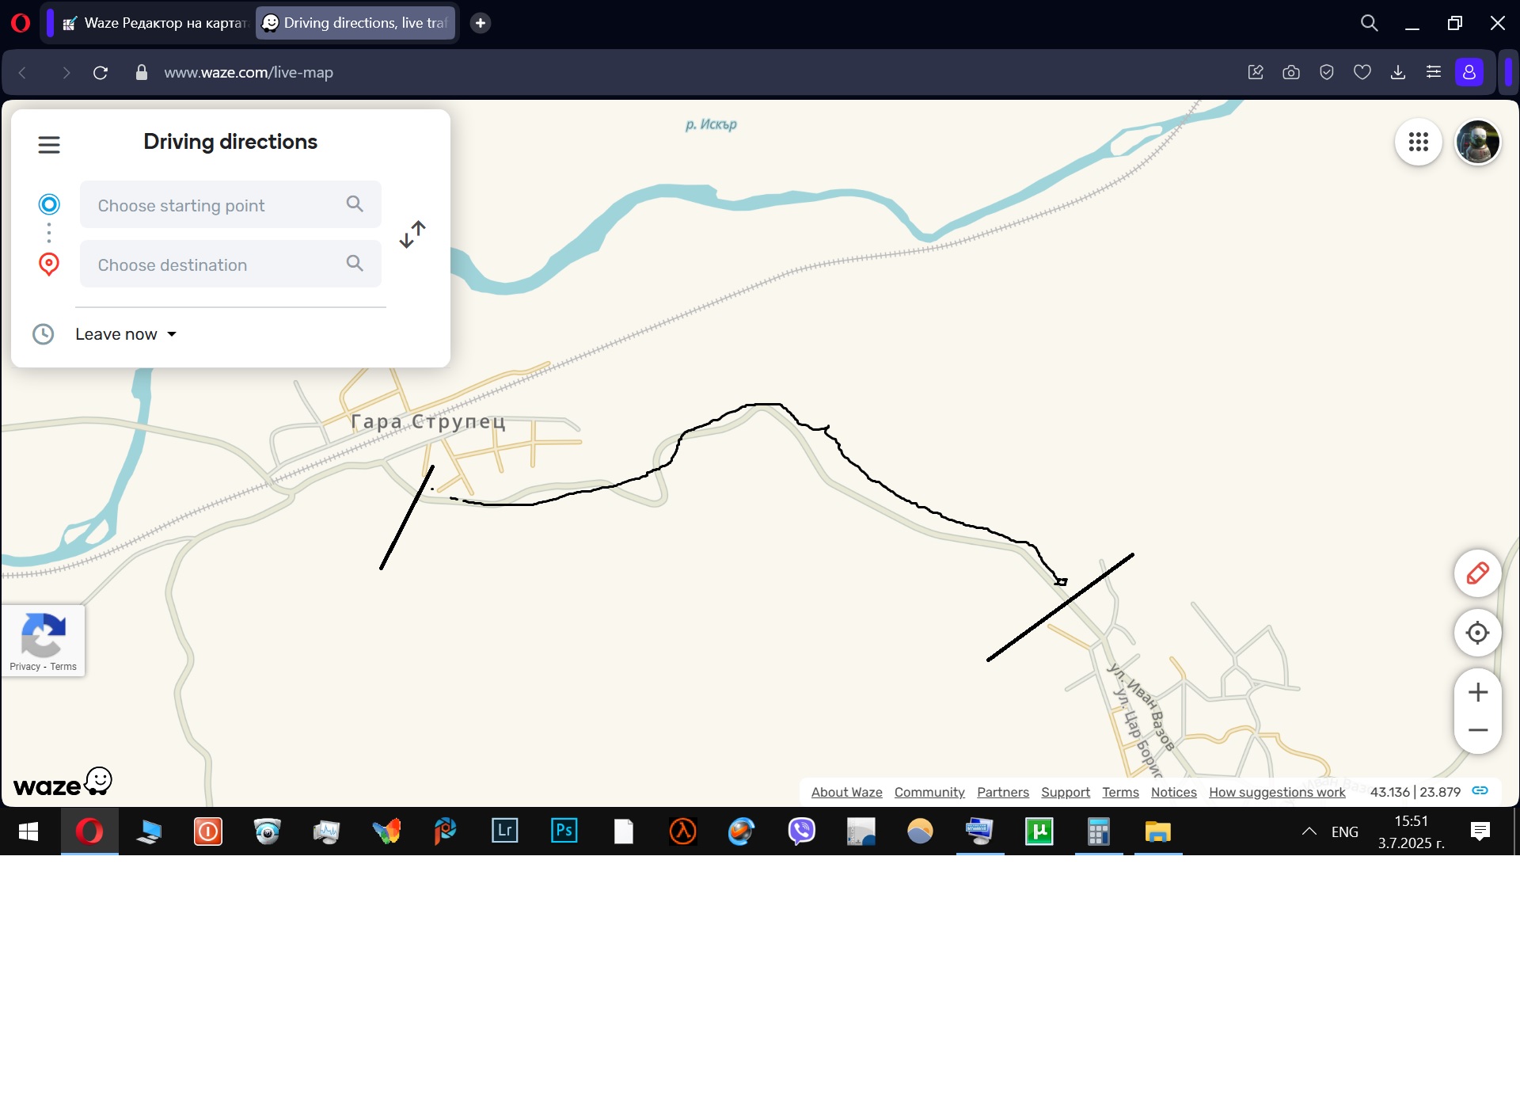Open Viber from taskbar
This screenshot has width=1520, height=1096.
tap(801, 832)
